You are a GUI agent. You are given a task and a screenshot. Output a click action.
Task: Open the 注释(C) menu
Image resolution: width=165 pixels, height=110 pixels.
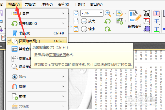pyautogui.click(x=47, y=5)
